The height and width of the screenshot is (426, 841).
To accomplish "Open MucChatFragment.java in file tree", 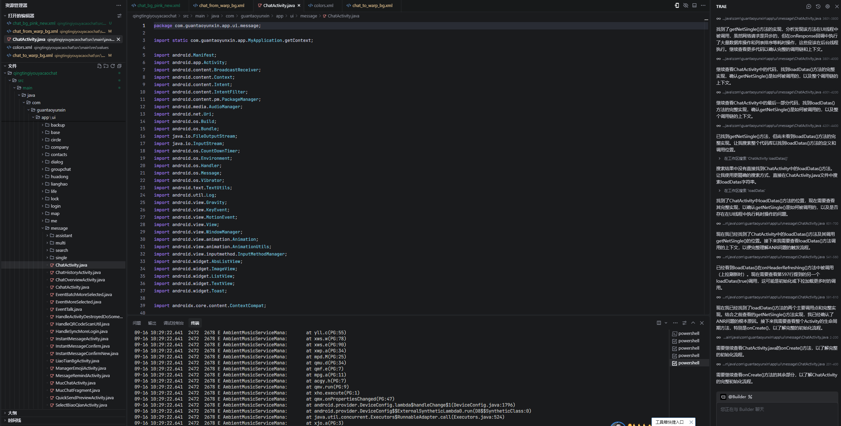I will pyautogui.click(x=77, y=390).
